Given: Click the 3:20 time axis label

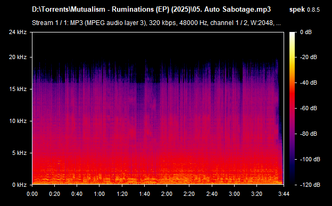Looking at the screenshot, I should click(x=257, y=194).
